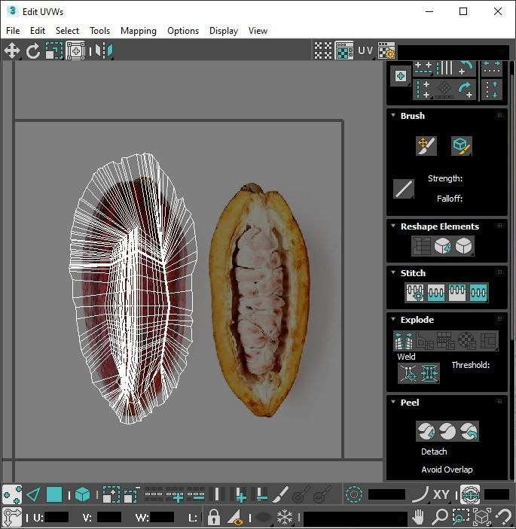Toggle the Lock Selection padlock
The height and width of the screenshot is (529, 516).
[214, 516]
